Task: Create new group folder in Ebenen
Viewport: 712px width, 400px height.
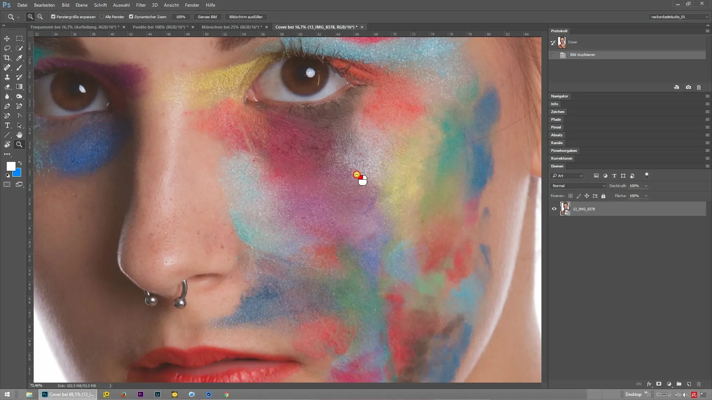Action: tap(679, 384)
